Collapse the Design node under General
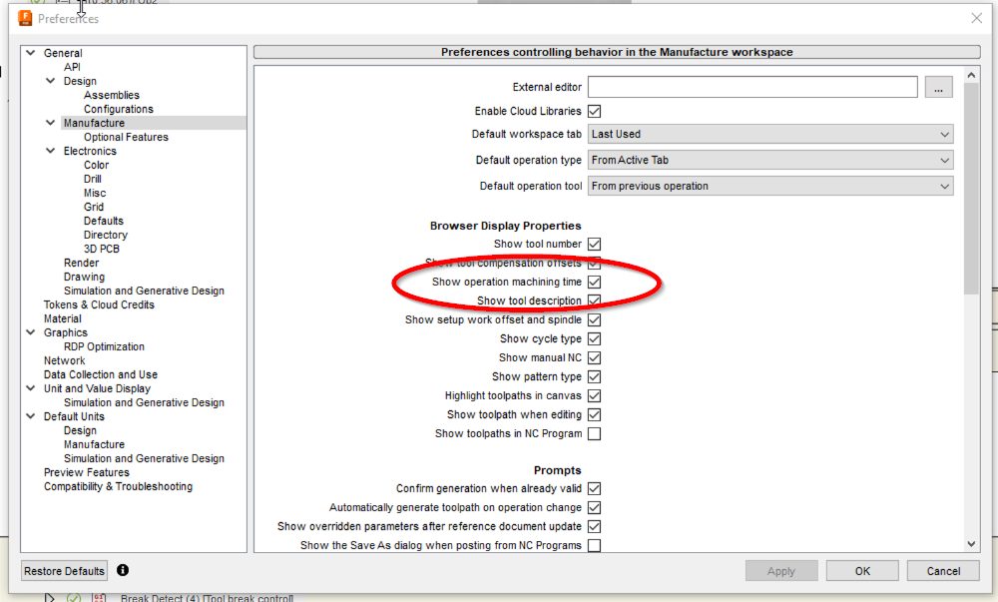Image resolution: width=998 pixels, height=602 pixels. click(x=50, y=81)
